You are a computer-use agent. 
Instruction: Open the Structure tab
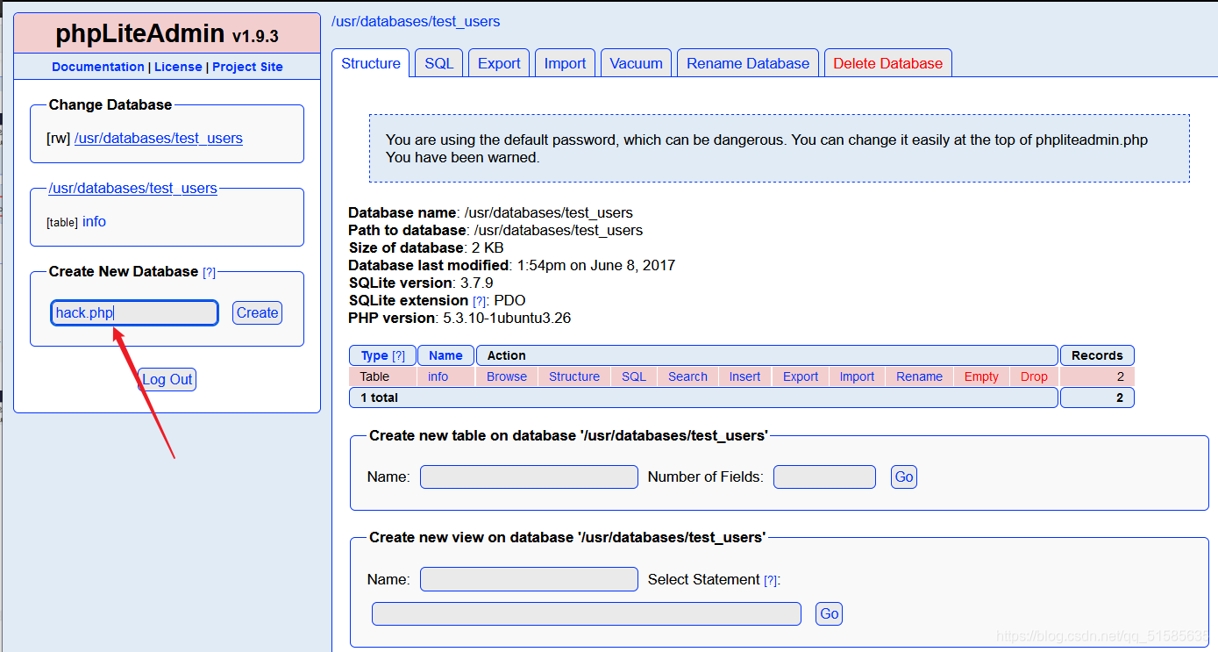tap(371, 63)
